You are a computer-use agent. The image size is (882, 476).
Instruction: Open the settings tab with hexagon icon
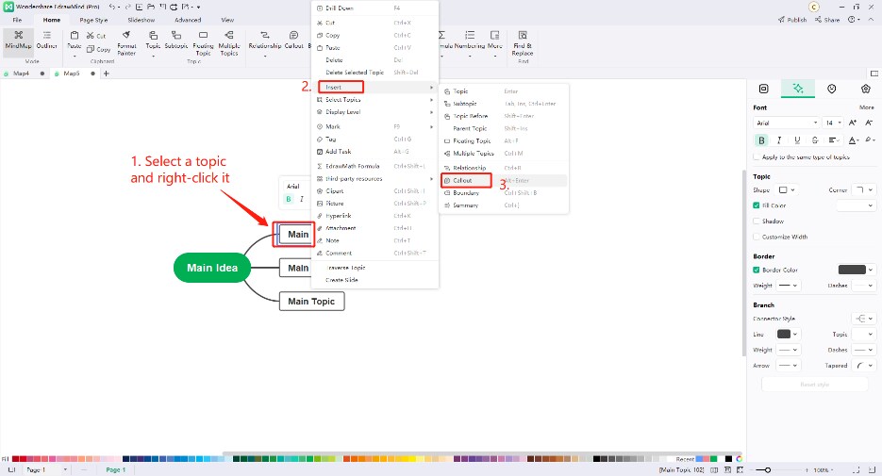865,89
